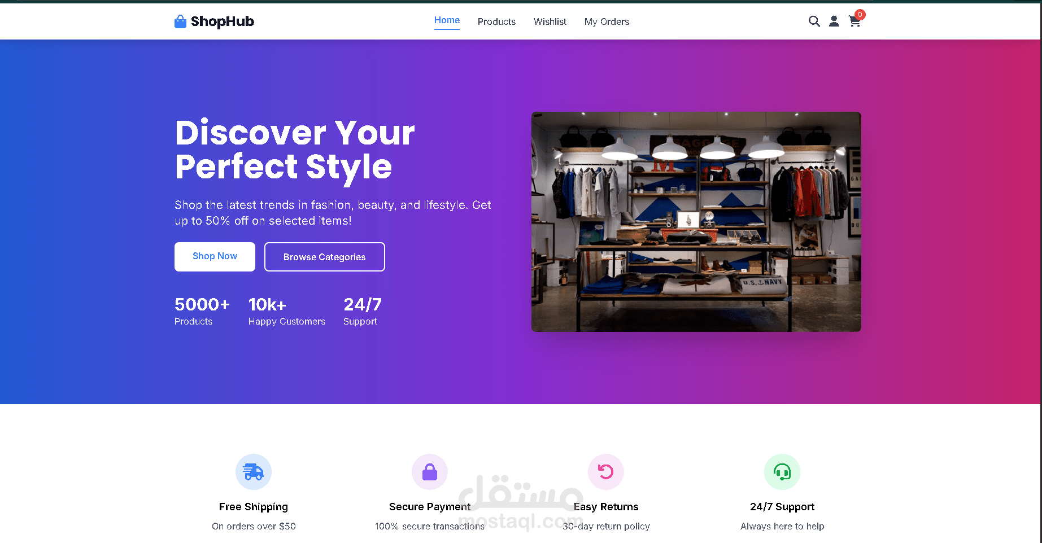Select the Home tab in navigation
Viewport: 1042px width, 543px height.
[447, 20]
